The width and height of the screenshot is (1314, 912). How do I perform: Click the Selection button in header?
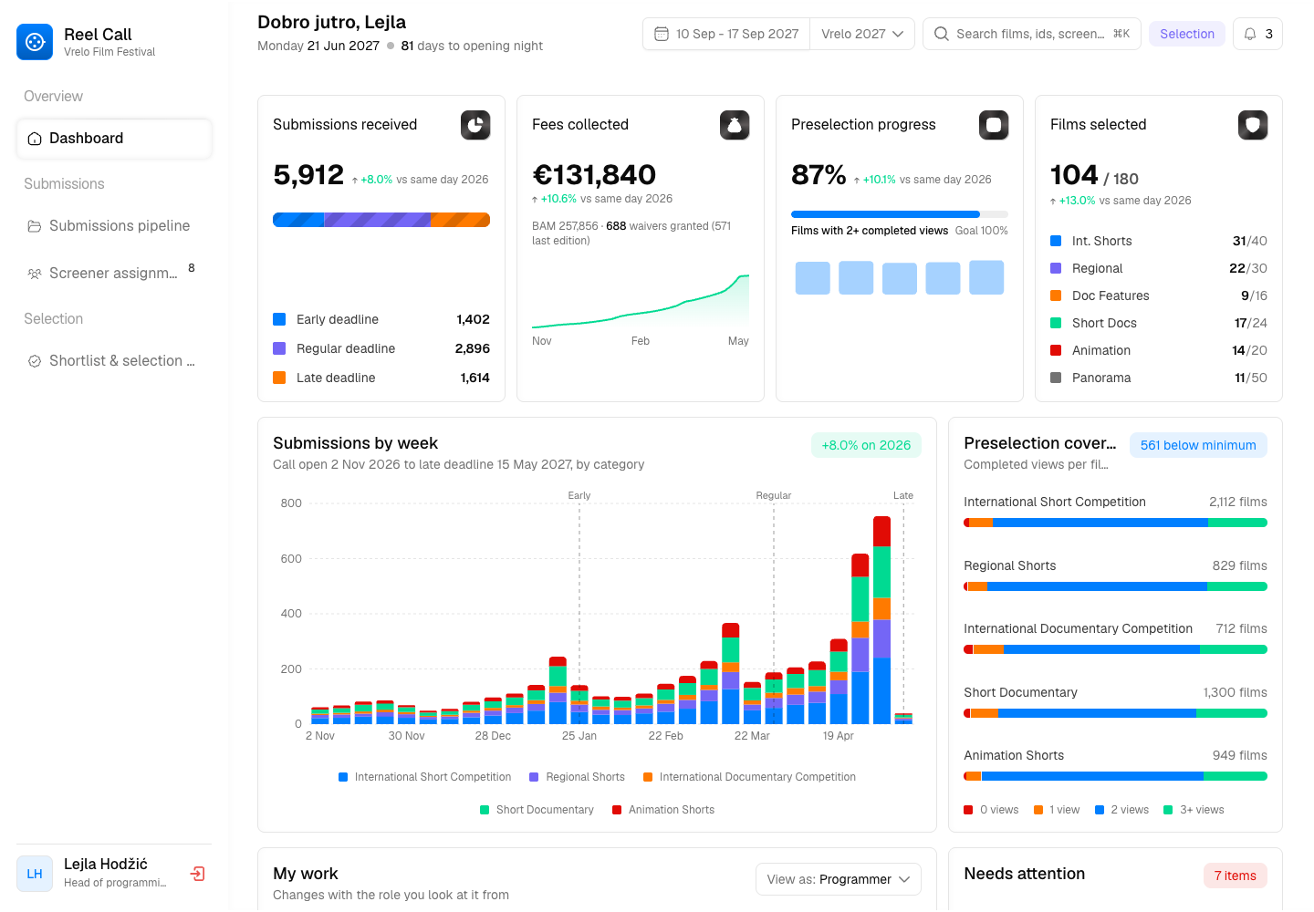point(1187,34)
